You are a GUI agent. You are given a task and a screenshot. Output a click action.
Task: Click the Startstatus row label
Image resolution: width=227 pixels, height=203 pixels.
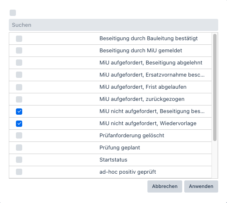(x=113, y=160)
